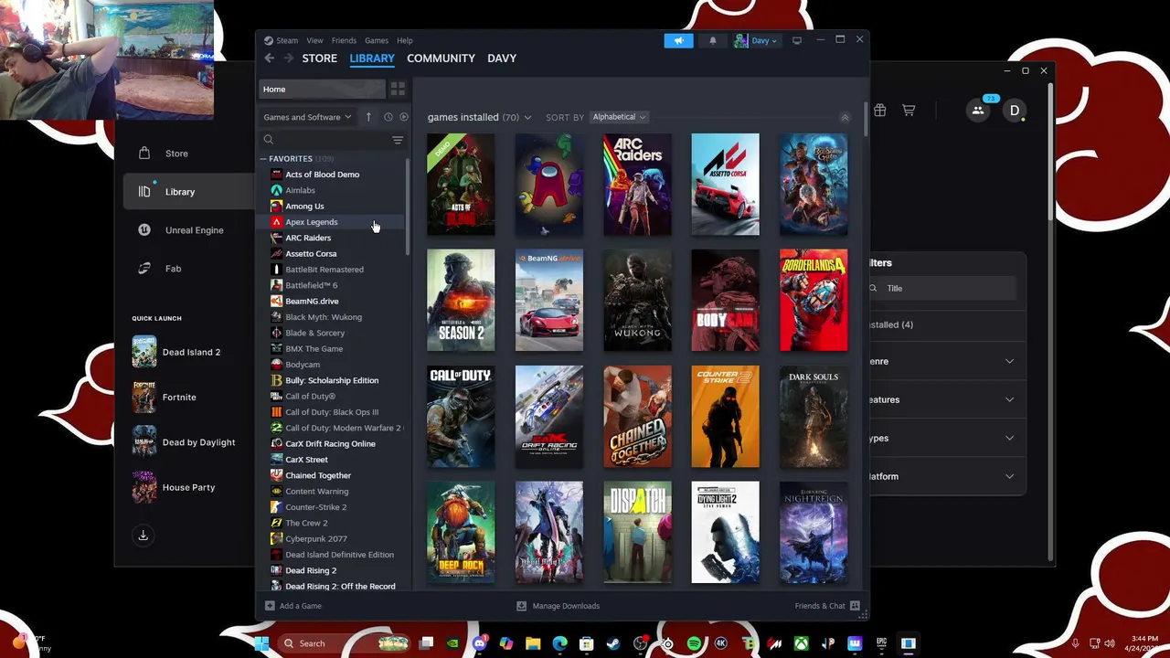This screenshot has width=1170, height=658.
Task: Open downloads arrow icon in Epic sidebar
Action: tap(143, 536)
